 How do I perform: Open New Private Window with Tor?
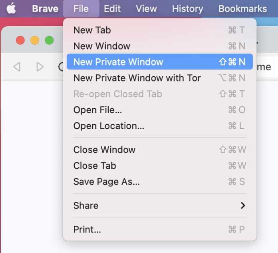pyautogui.click(x=137, y=78)
